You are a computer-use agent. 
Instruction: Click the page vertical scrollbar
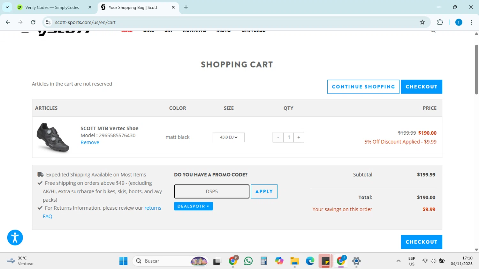[x=476, y=70]
